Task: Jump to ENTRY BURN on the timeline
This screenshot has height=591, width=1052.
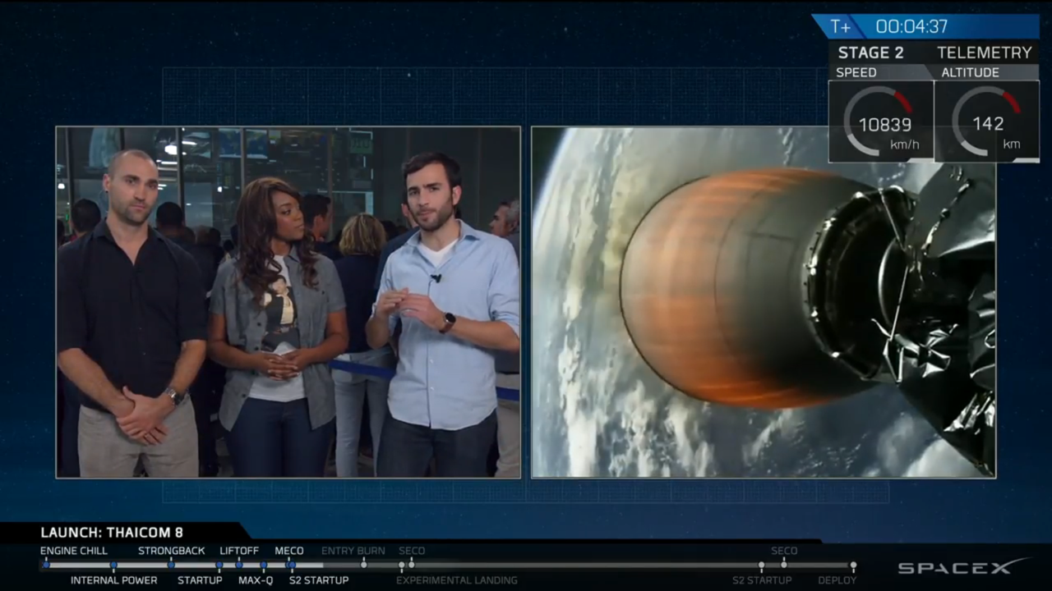Action: pyautogui.click(x=363, y=565)
